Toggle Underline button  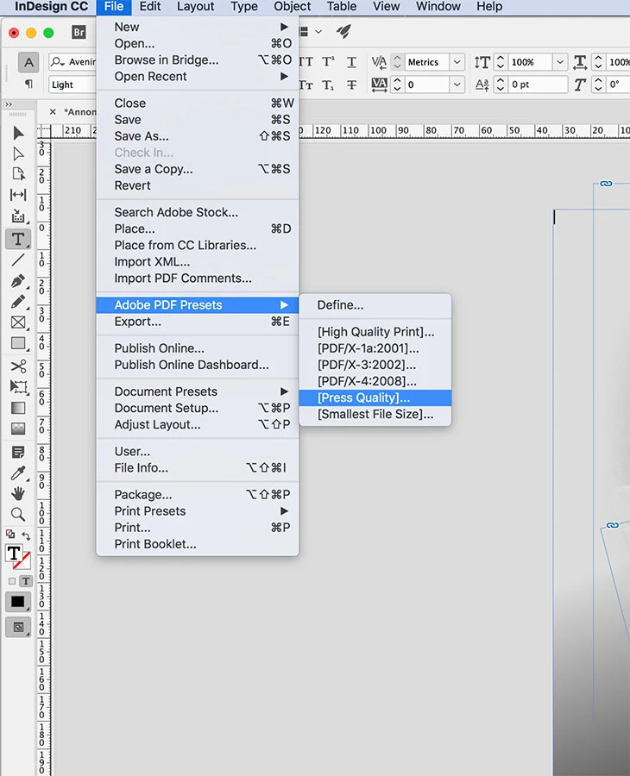(x=351, y=62)
